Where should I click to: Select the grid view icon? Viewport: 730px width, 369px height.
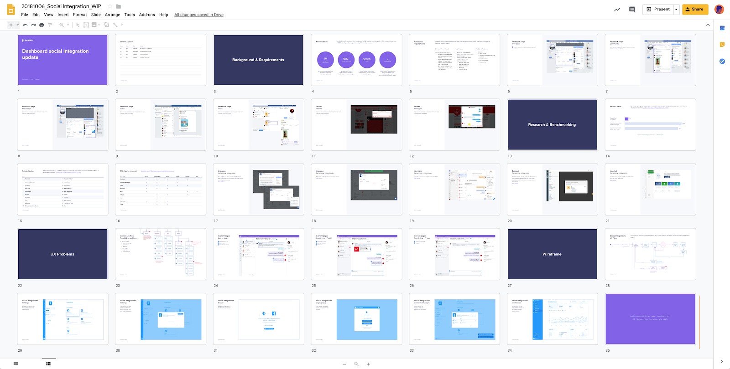click(48, 364)
